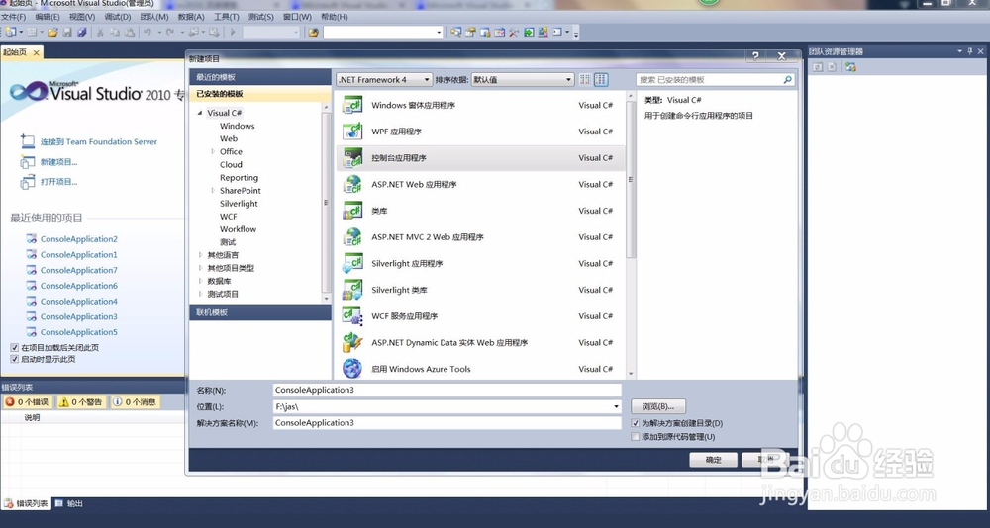Switch to the 输出 tab
This screenshot has height=528, width=990.
[x=69, y=503]
